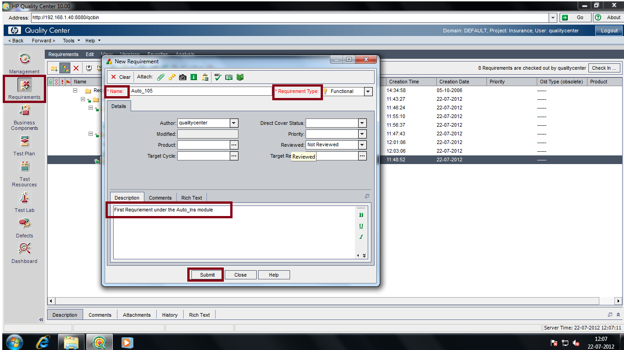Screen dimensions: 624x350
Task: Click the Target Cycle ellipsis button
Action: click(234, 156)
